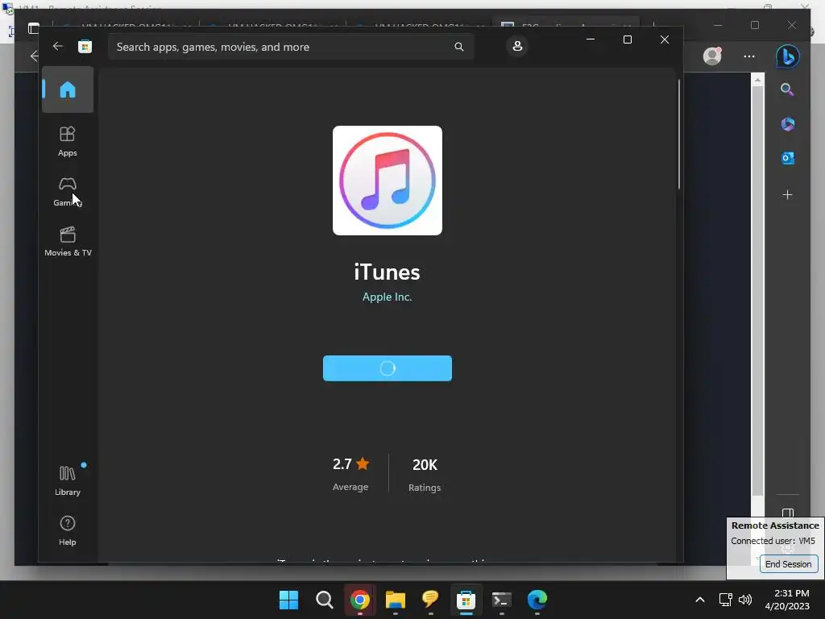Viewport: 825px width, 619px height.
Task: Click Edge tab actions icon top-left
Action: (34, 28)
